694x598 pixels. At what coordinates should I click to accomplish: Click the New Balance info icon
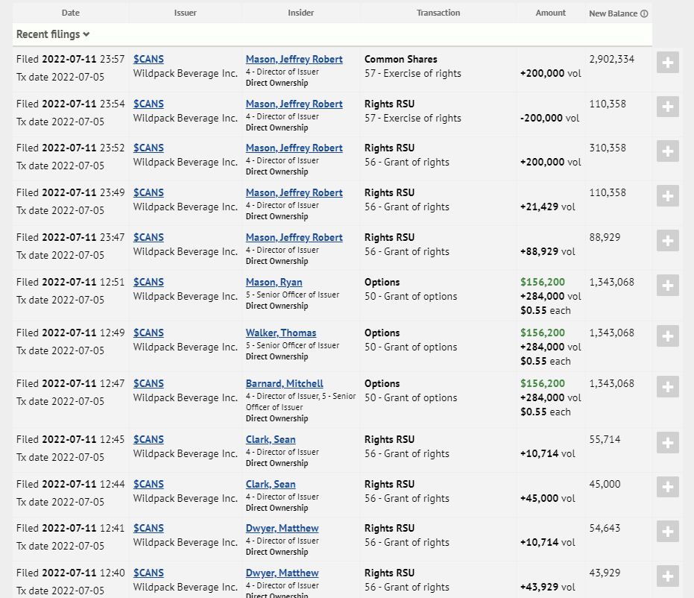pyautogui.click(x=644, y=13)
